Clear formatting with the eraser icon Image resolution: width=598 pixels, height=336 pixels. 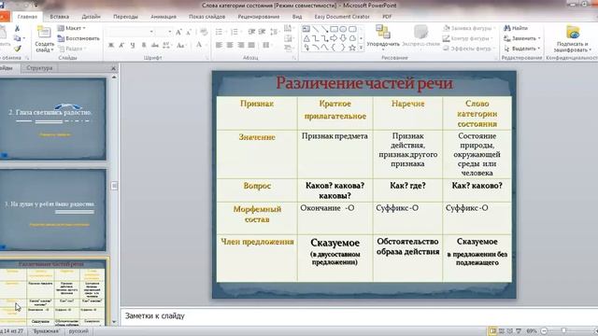pyautogui.click(x=204, y=33)
